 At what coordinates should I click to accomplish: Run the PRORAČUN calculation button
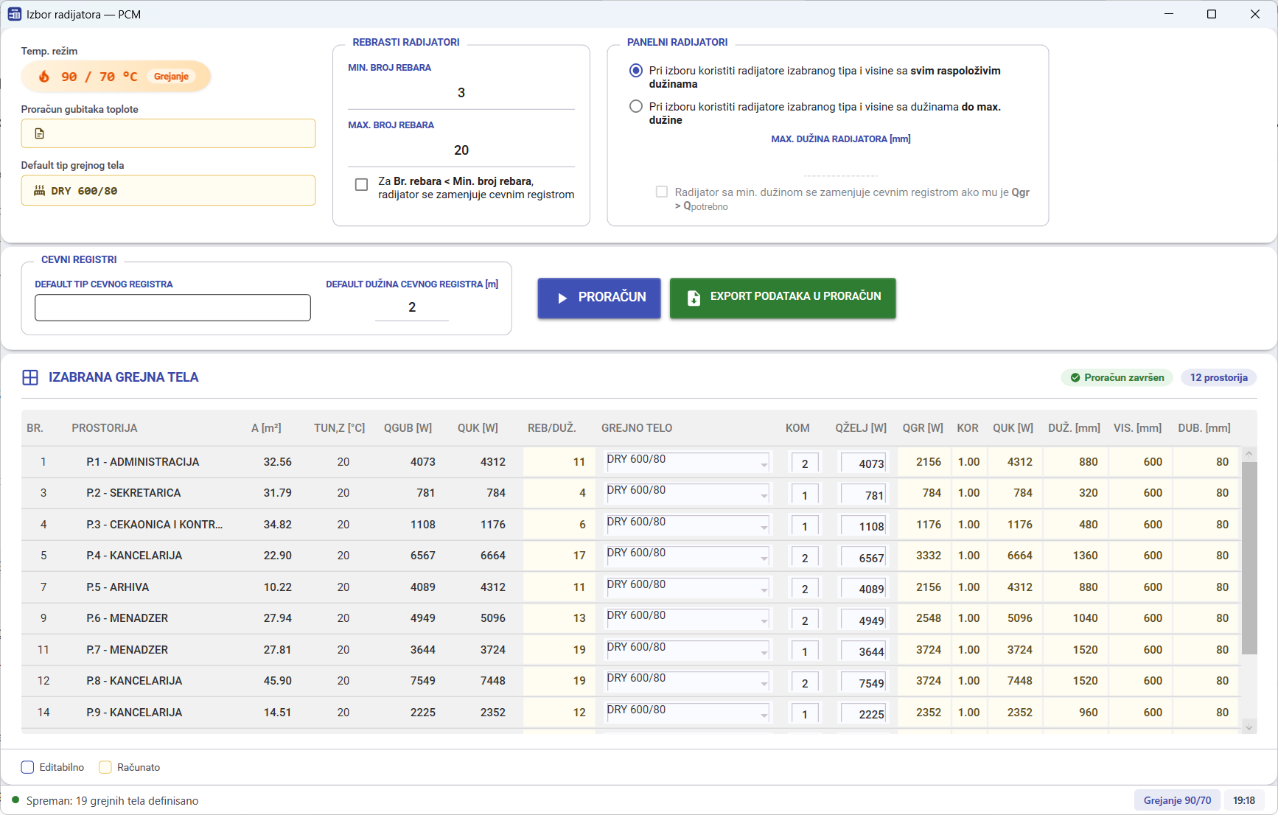(599, 298)
